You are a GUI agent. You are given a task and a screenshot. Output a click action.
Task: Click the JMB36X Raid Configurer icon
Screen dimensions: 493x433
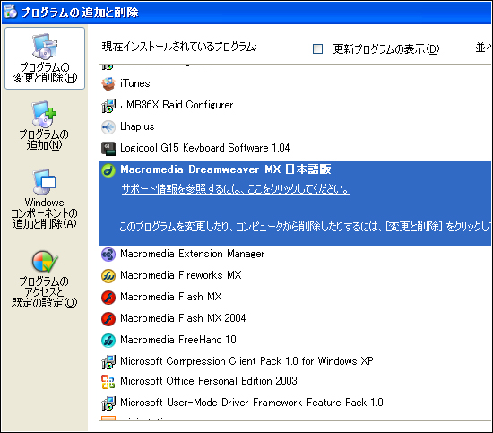click(x=108, y=106)
